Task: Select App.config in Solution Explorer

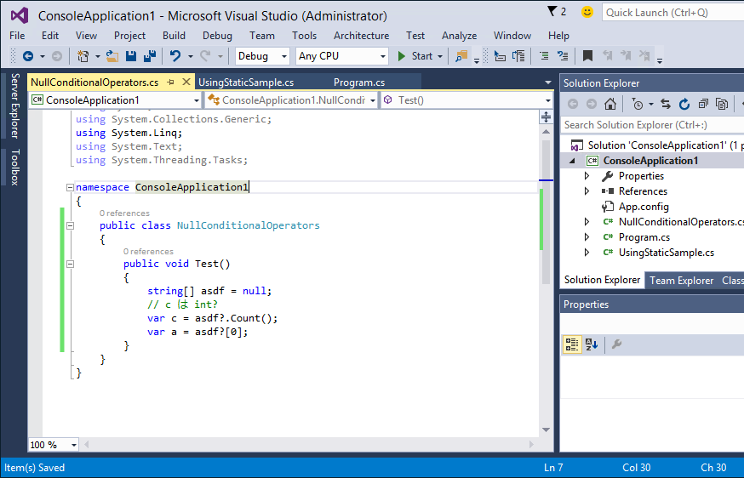Action: 644,207
